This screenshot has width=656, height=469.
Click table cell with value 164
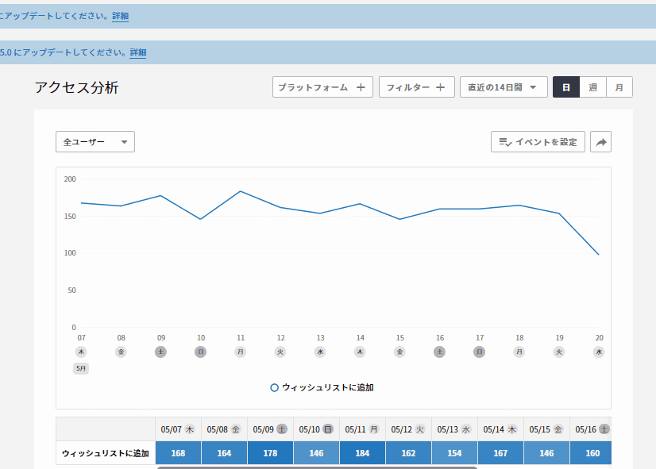click(224, 453)
